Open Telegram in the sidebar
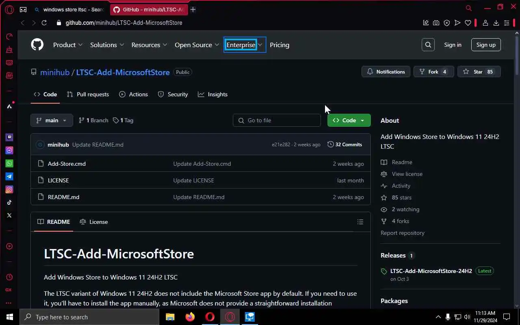Image resolution: width=520 pixels, height=325 pixels. (9, 176)
